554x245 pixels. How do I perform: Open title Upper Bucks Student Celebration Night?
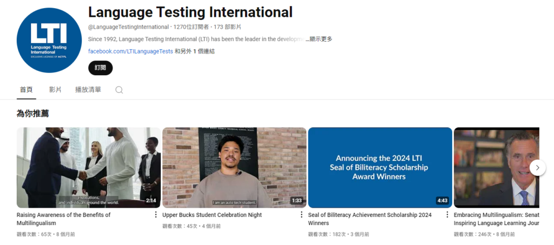click(x=212, y=215)
